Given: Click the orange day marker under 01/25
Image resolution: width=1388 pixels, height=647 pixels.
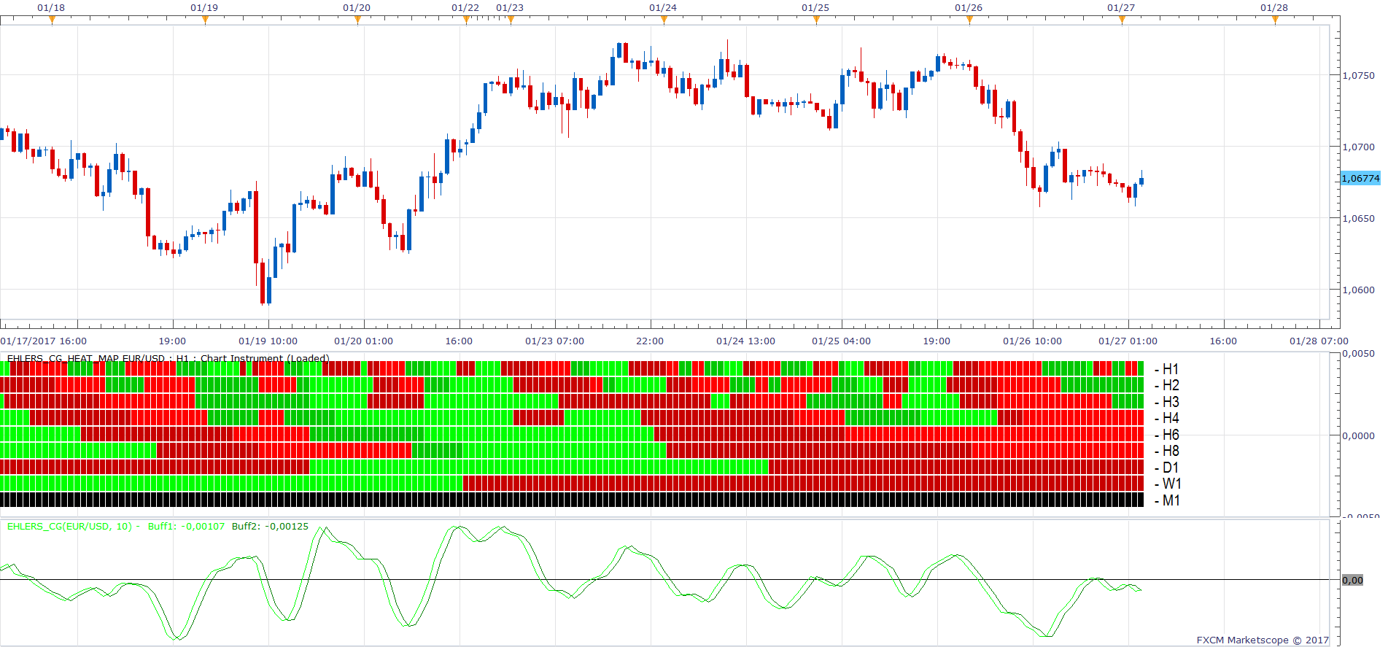Looking at the screenshot, I should click(816, 20).
